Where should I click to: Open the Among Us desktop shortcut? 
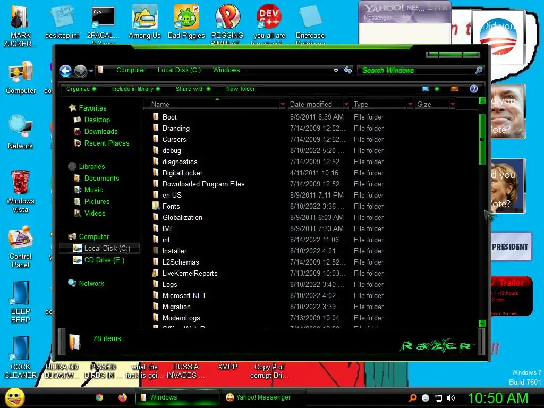[144, 22]
